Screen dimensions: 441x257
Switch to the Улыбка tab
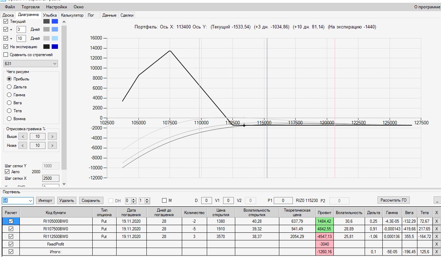50,15
